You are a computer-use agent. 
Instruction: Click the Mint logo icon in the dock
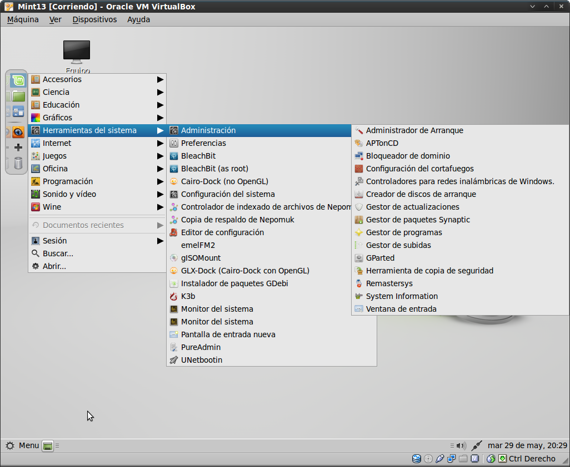click(18, 81)
